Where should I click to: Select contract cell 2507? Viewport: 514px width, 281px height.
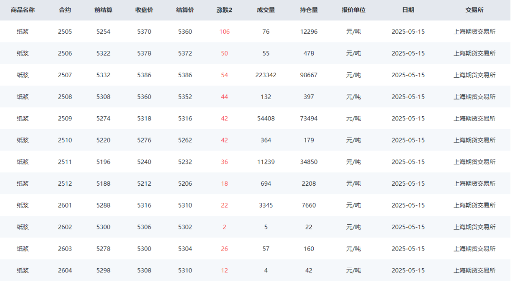click(65, 75)
